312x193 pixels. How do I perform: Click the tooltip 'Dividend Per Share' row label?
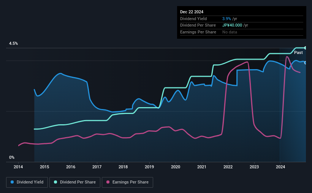(198, 25)
